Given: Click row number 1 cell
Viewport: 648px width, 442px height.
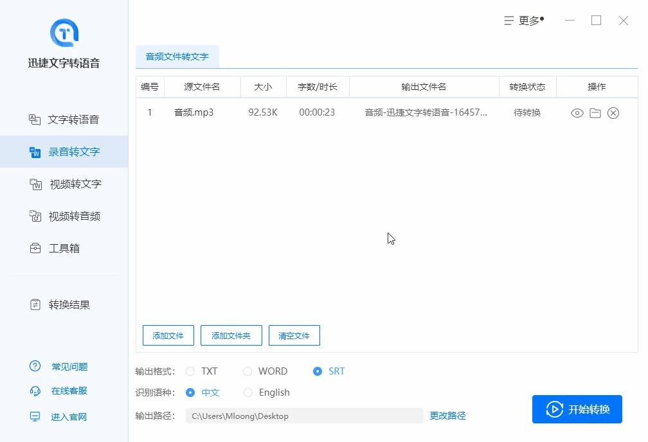Looking at the screenshot, I should point(150,112).
